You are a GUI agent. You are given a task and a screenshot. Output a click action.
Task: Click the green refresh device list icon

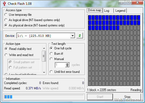pos(80,35)
